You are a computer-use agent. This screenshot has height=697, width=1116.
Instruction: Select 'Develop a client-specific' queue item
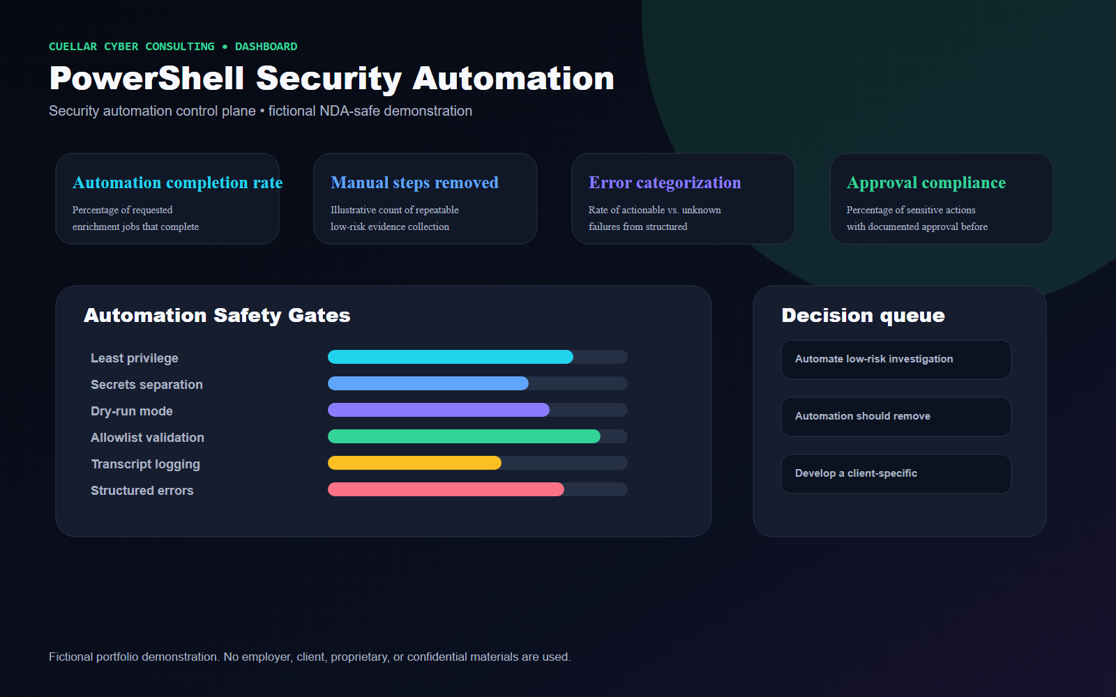(x=896, y=474)
